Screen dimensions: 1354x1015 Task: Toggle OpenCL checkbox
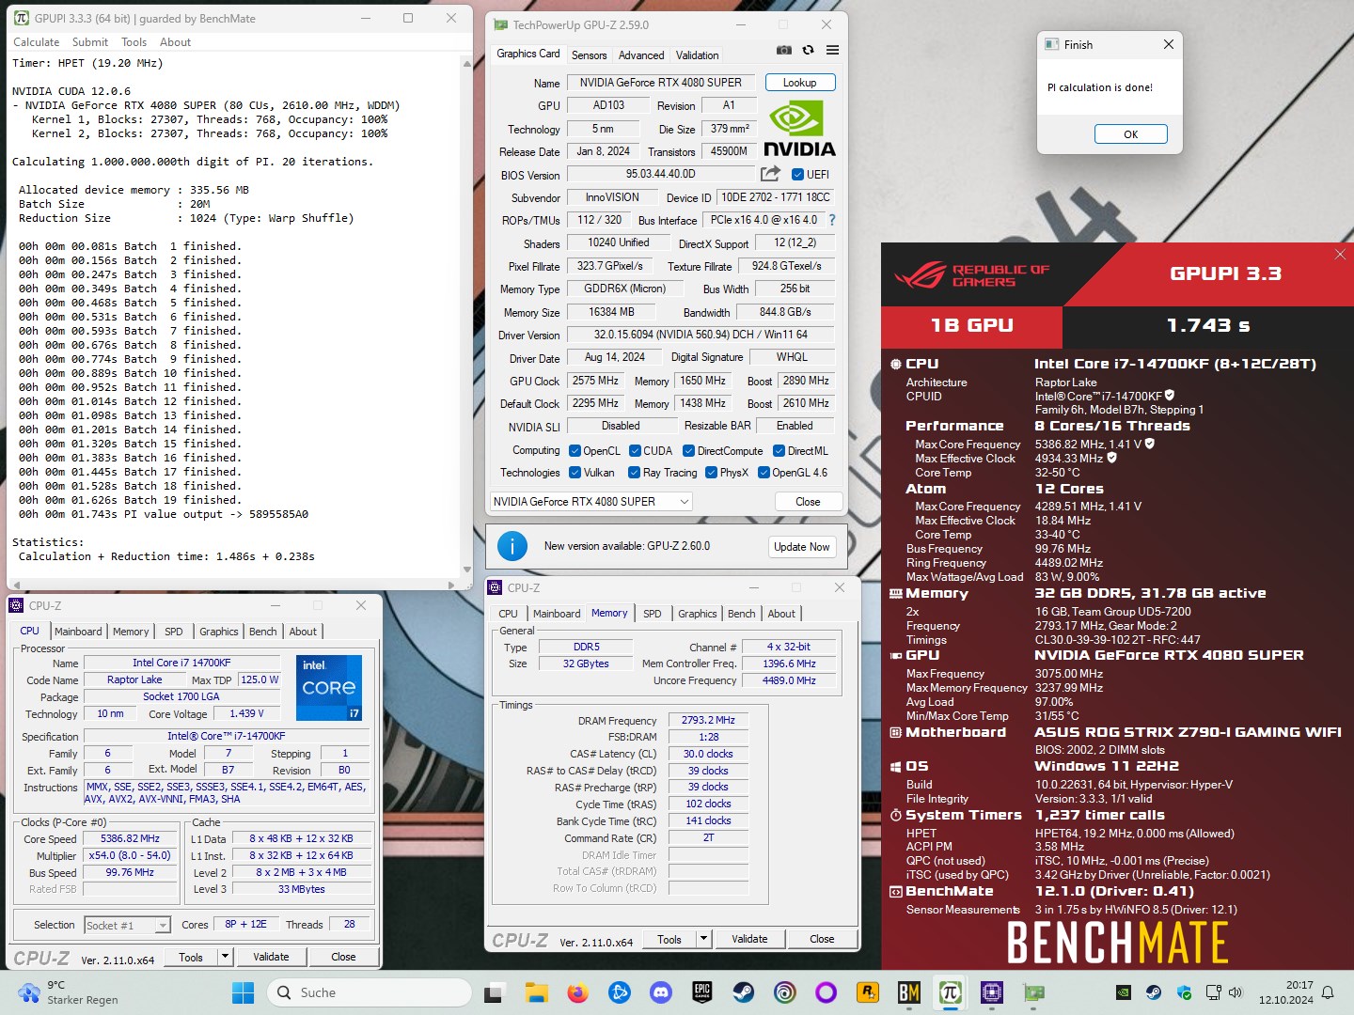(x=575, y=451)
